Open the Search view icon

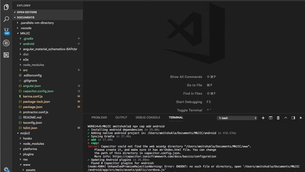coord(6,19)
